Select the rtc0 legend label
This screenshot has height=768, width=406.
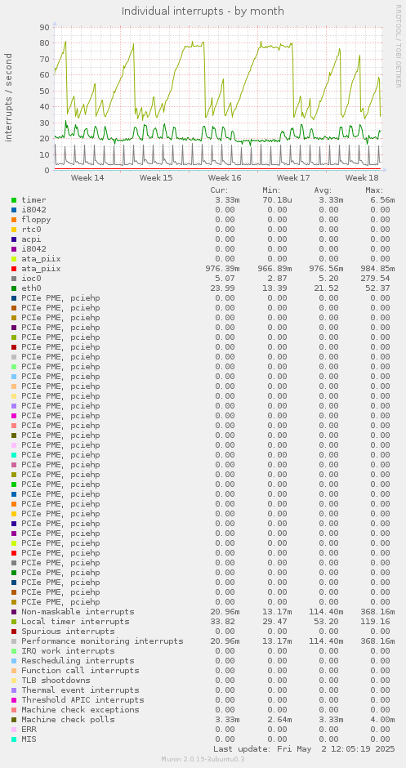(31, 230)
